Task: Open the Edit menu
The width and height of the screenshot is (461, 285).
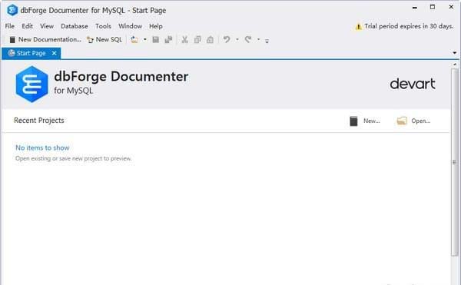Action: [28, 26]
